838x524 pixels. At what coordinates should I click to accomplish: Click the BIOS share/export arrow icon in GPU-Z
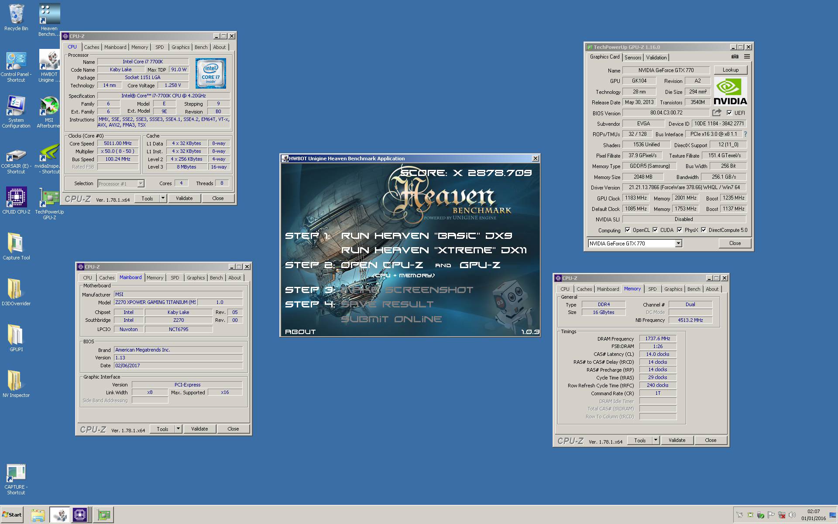tap(717, 113)
